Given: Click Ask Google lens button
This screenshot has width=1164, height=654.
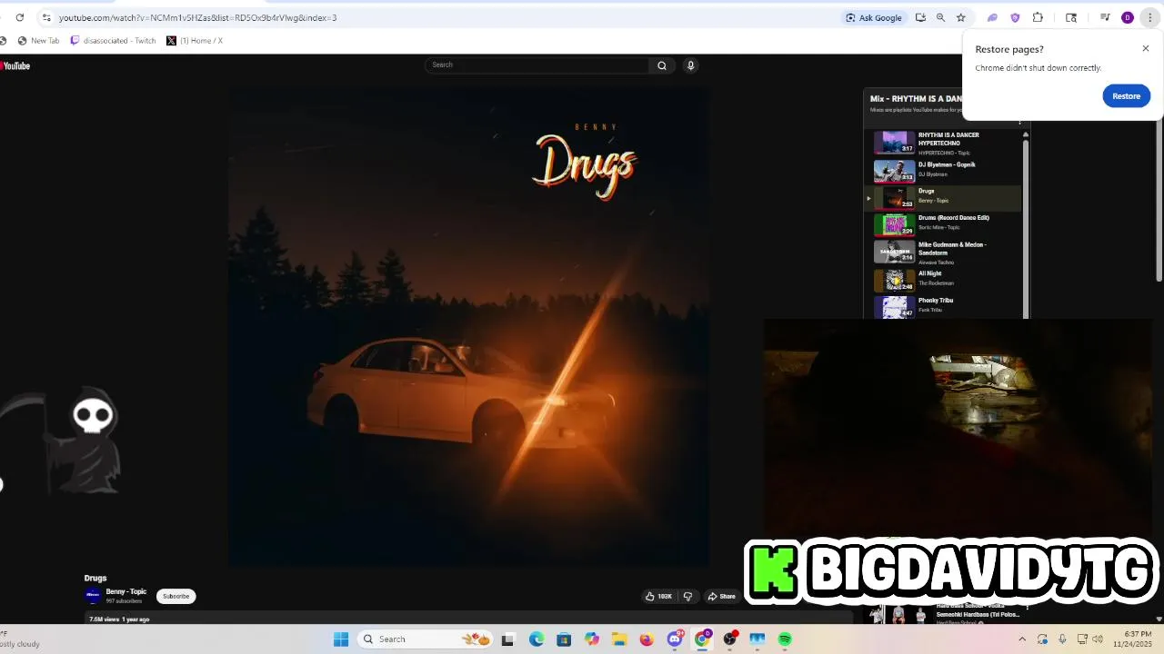Looking at the screenshot, I should click(874, 17).
